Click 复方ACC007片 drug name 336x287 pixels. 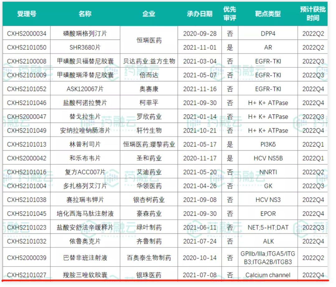tap(85, 172)
